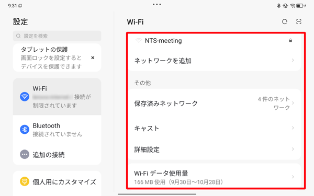The width and height of the screenshot is (314, 196).
Task: Tap the Wi-Fi page title
Action: pyautogui.click(x=136, y=22)
